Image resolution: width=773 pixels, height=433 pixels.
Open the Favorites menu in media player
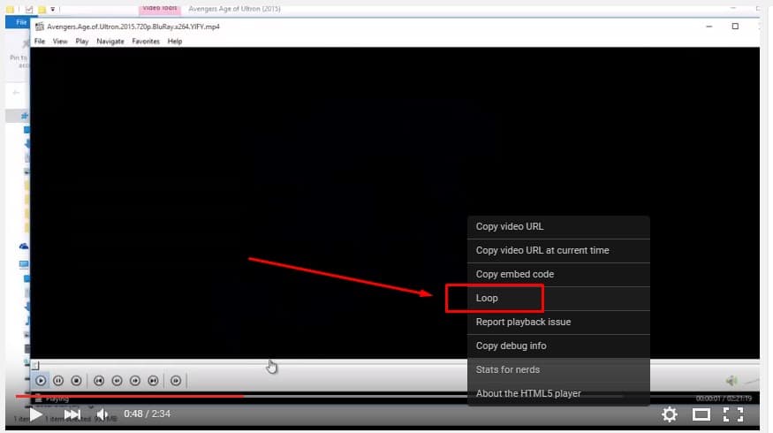point(146,42)
